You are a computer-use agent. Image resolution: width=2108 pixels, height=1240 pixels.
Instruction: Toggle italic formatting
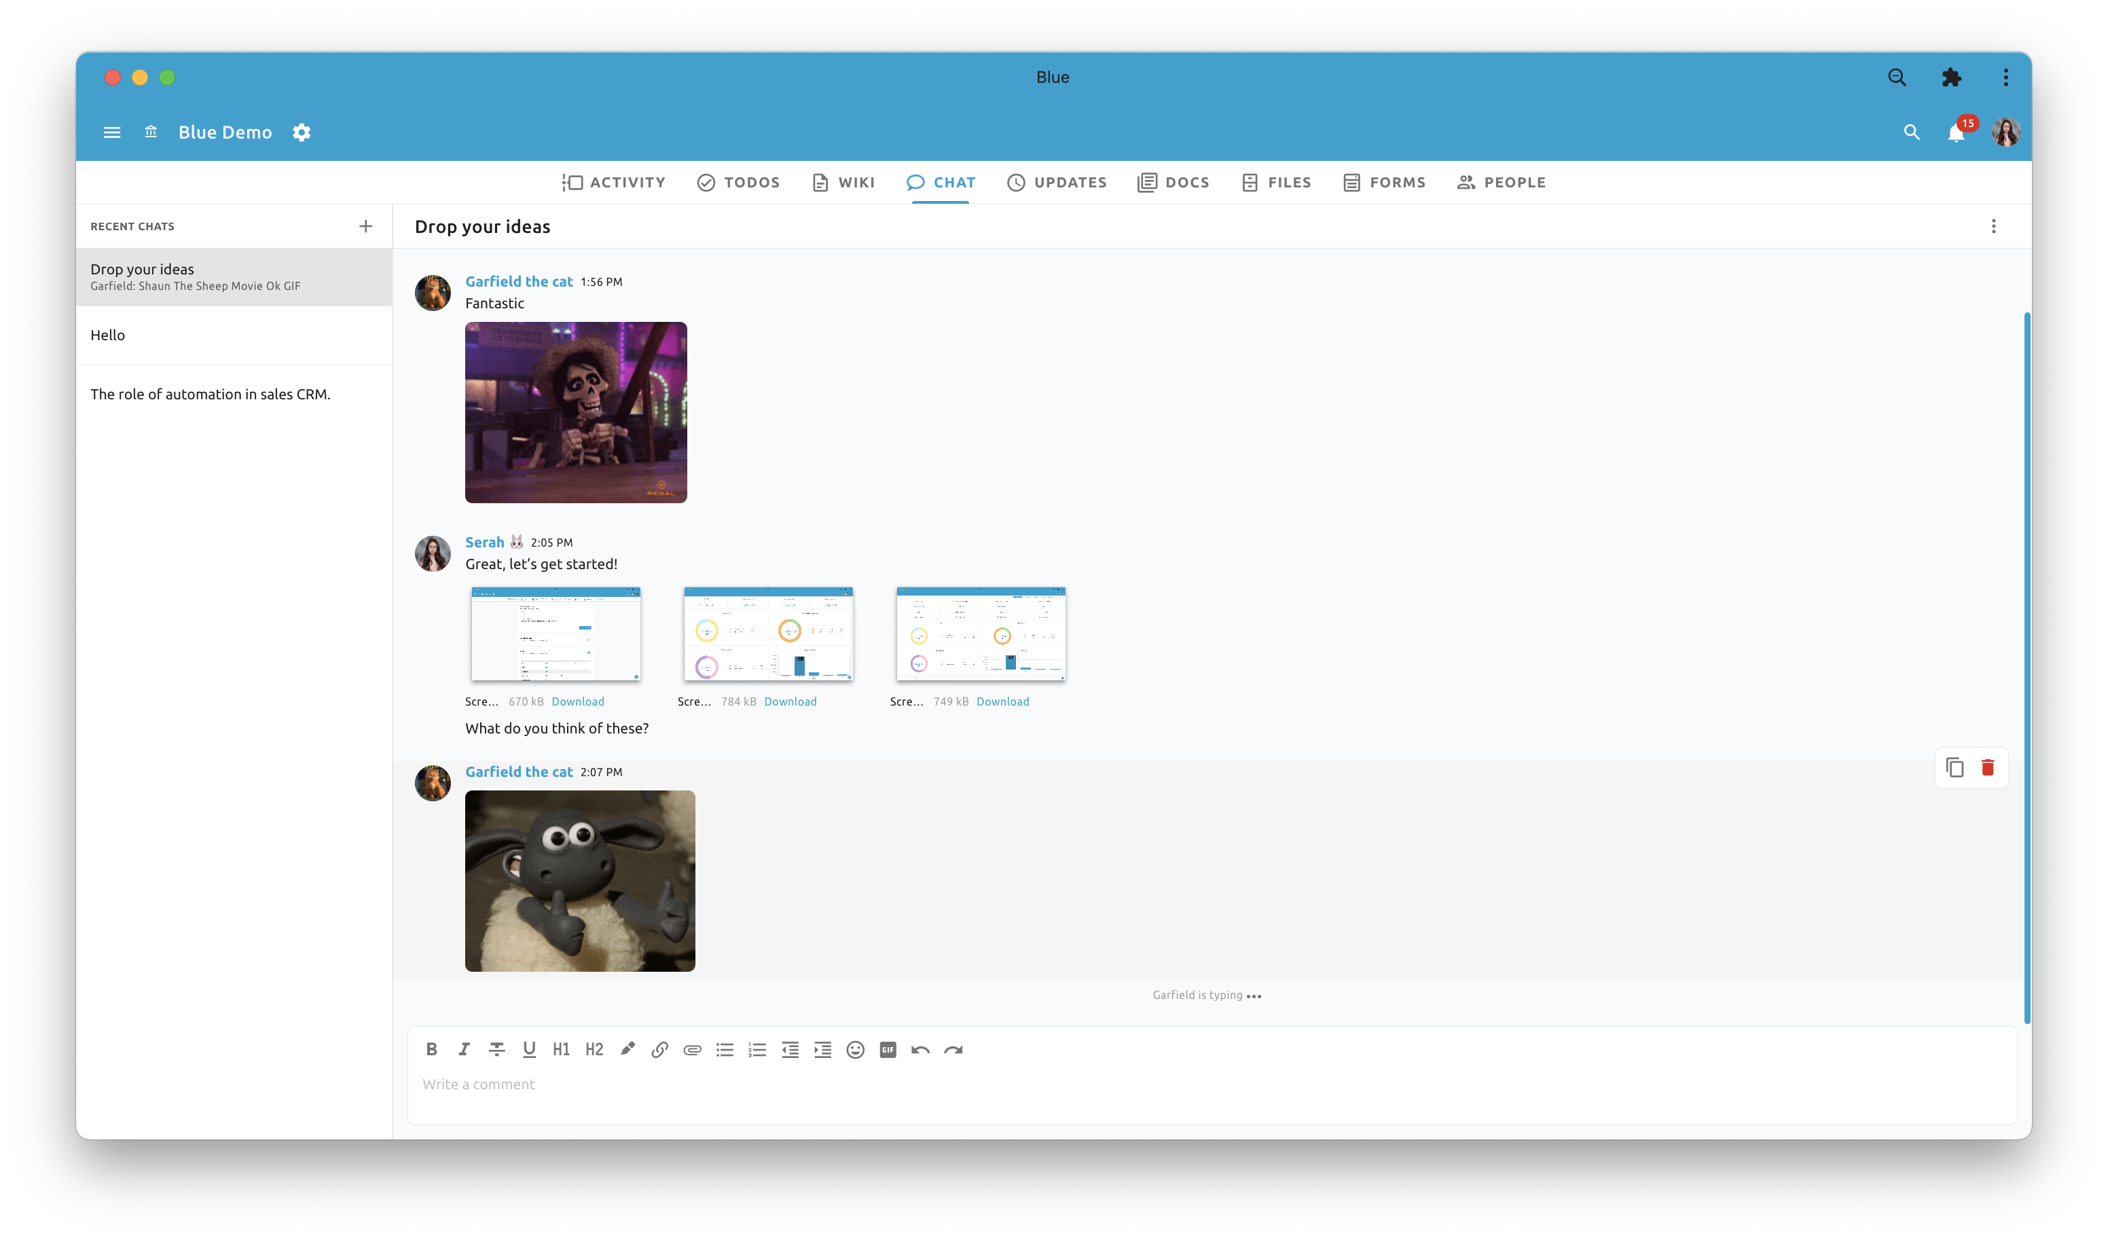465,1049
